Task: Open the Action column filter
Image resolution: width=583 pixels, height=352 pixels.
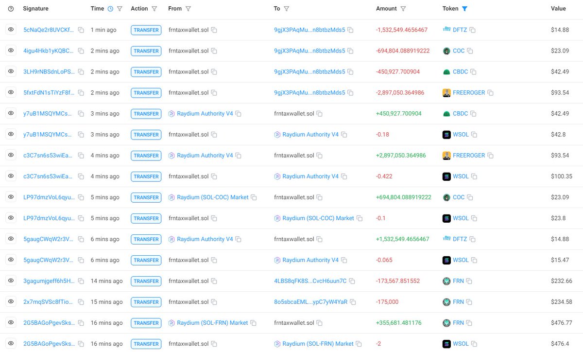Action: point(154,9)
